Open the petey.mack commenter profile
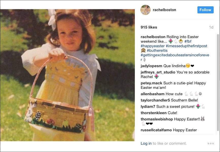 point(151,83)
